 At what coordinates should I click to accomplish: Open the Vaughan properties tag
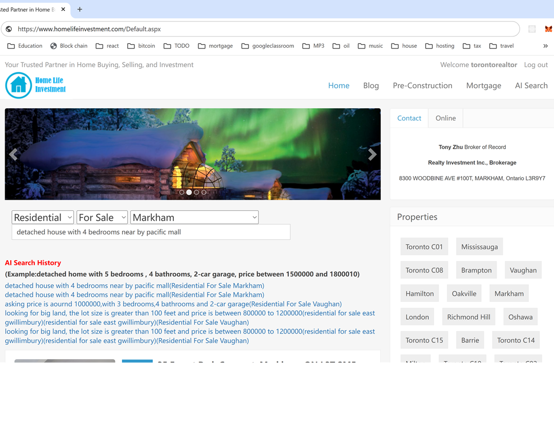click(523, 270)
